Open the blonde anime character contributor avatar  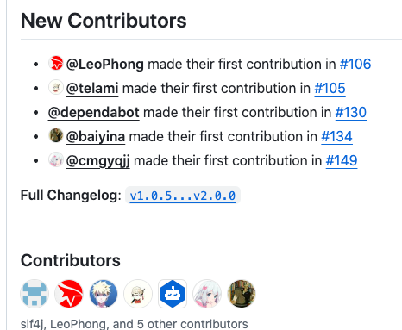pyautogui.click(x=104, y=294)
